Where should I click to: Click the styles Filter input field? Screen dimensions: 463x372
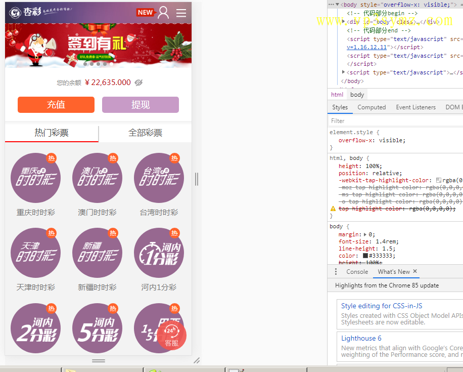tap(396, 120)
